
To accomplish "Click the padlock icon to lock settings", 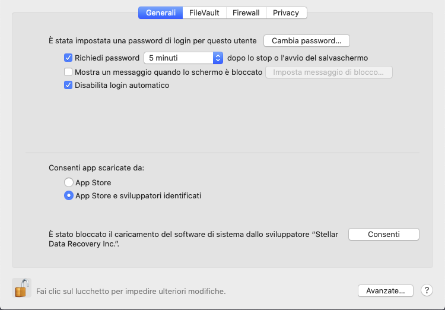I will point(21,289).
